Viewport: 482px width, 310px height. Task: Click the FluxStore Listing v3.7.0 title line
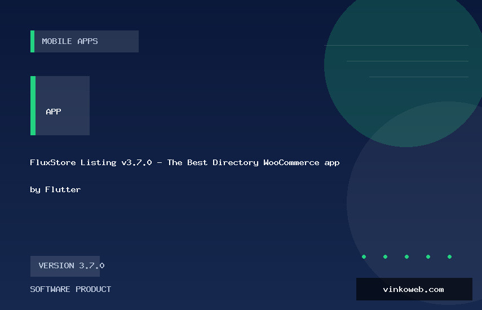[184, 162]
